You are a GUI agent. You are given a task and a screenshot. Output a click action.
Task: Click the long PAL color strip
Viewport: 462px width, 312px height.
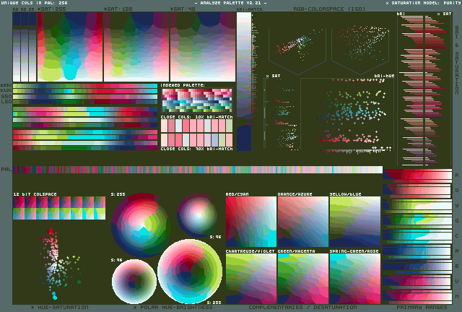point(198,170)
